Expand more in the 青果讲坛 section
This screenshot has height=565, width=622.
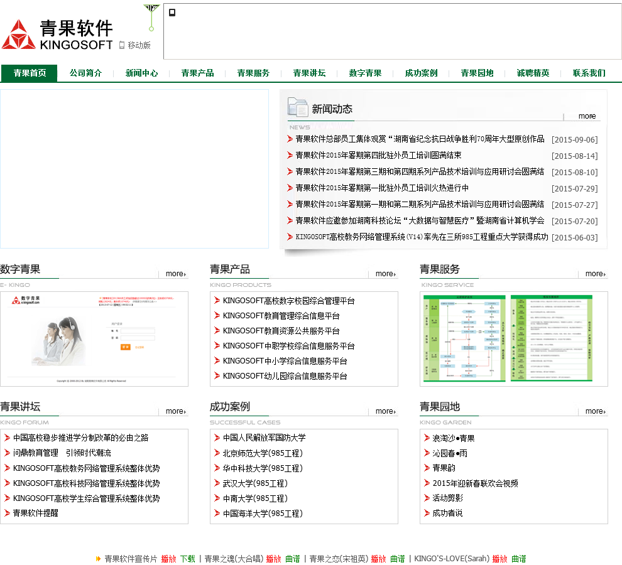click(176, 411)
